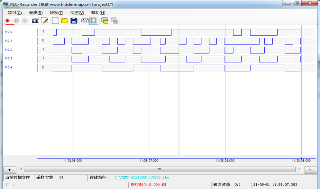Image resolution: width=320 pixels, height=189 pixels.
Task: Expand the 视图(V) menu
Action: point(77,13)
